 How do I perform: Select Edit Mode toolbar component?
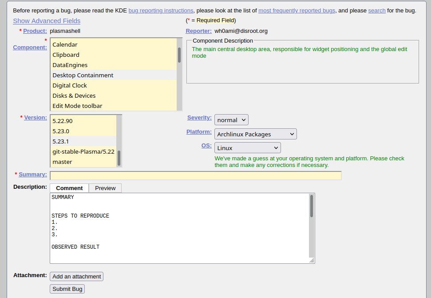coord(114,106)
